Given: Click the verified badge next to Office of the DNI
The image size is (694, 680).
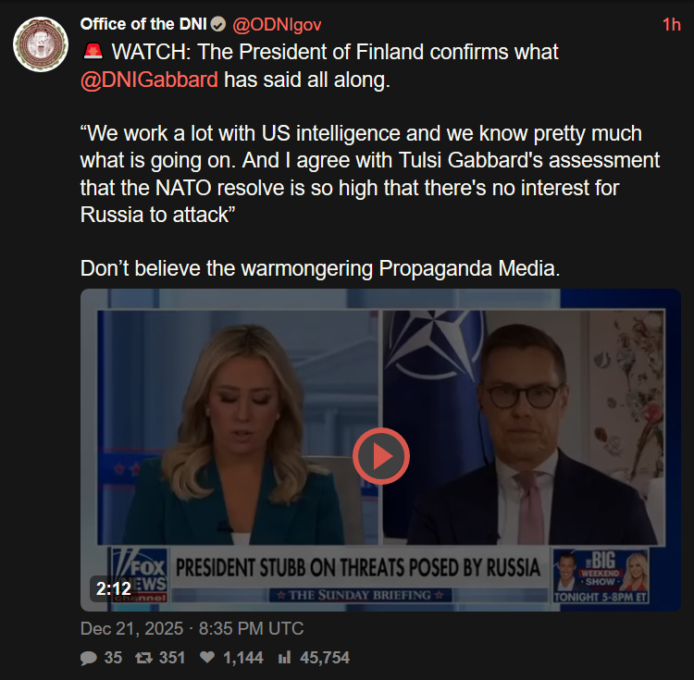Looking at the screenshot, I should (217, 24).
